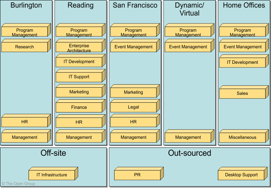Select the IT Support block

point(81,75)
